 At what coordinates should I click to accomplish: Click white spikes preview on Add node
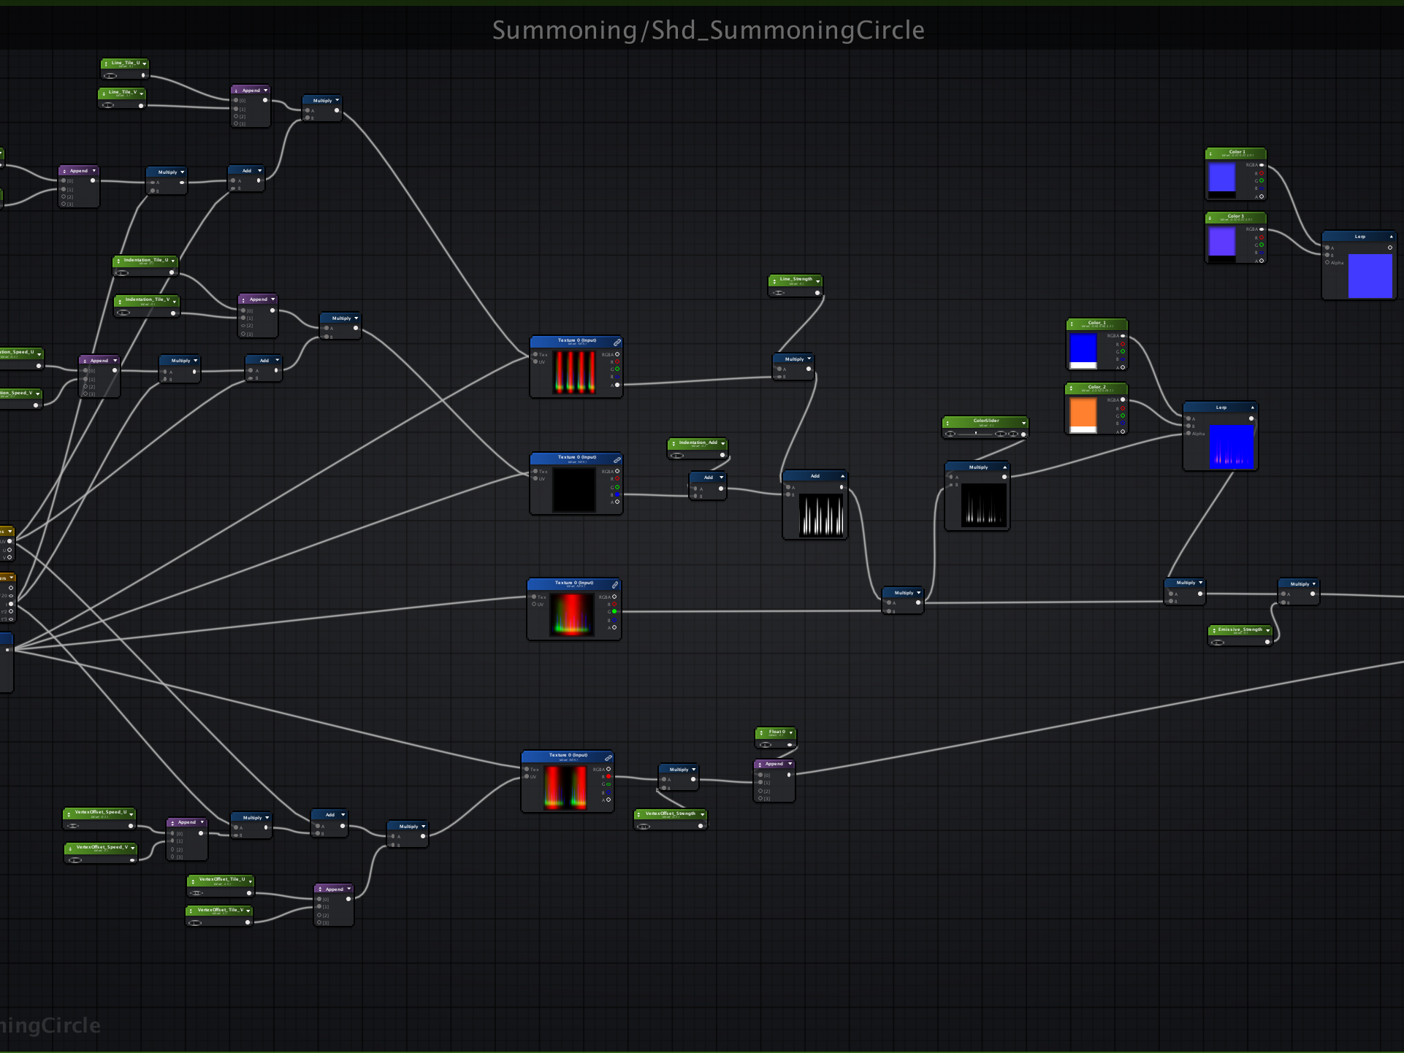click(x=822, y=515)
